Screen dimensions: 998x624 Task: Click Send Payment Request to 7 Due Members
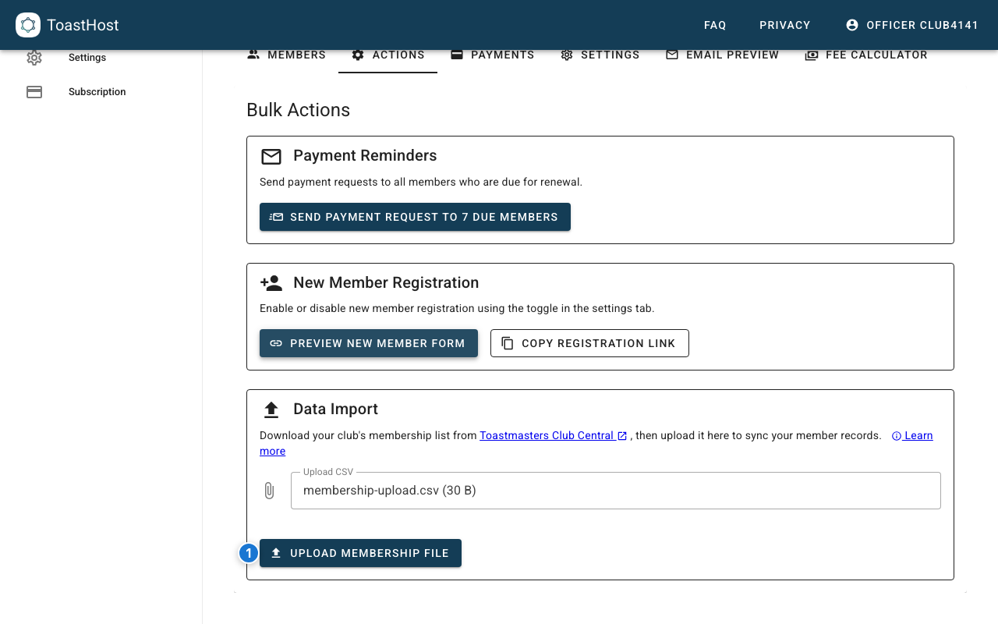pos(415,217)
